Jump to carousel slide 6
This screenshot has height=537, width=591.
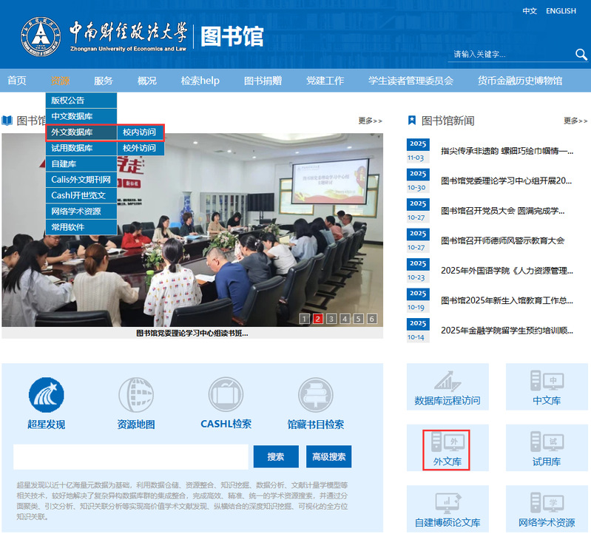pyautogui.click(x=371, y=319)
